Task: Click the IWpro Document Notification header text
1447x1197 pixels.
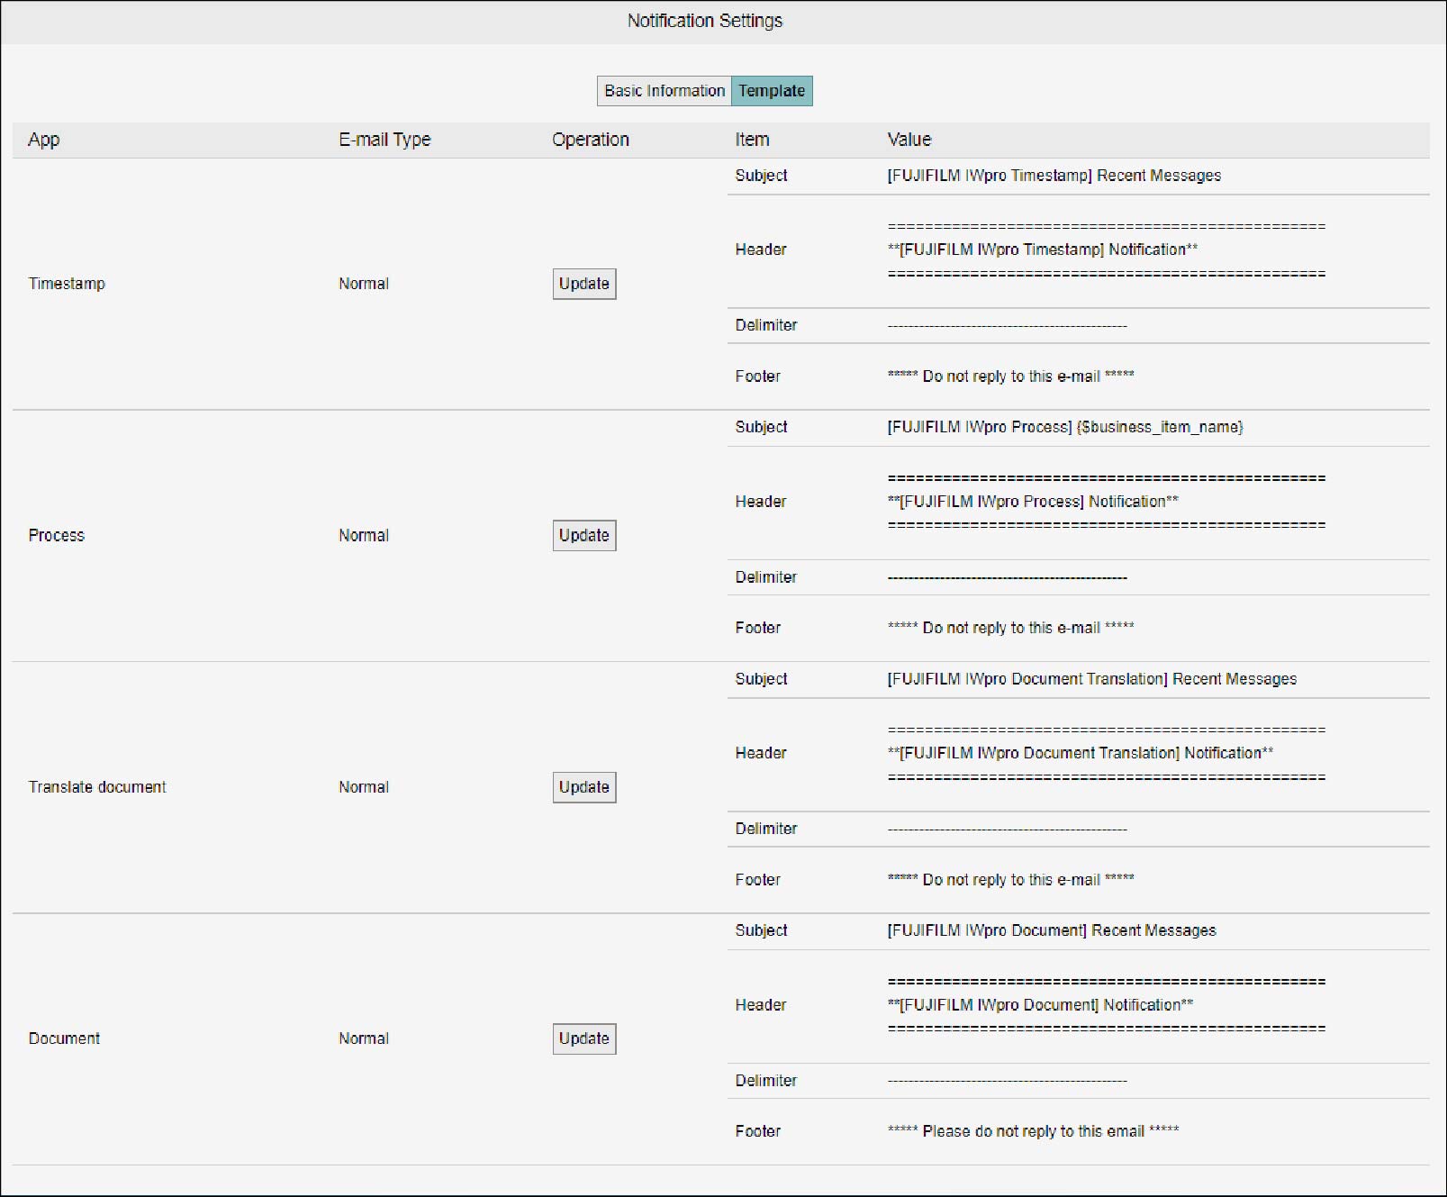Action: [1040, 1005]
